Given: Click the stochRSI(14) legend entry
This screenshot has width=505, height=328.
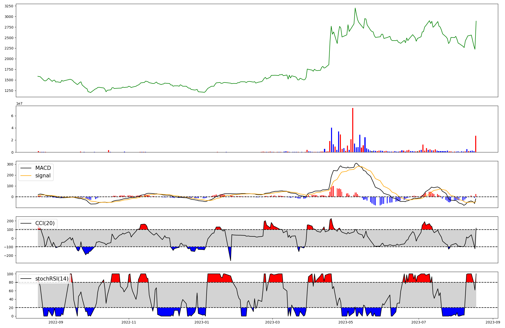Looking at the screenshot, I should pyautogui.click(x=52, y=279).
